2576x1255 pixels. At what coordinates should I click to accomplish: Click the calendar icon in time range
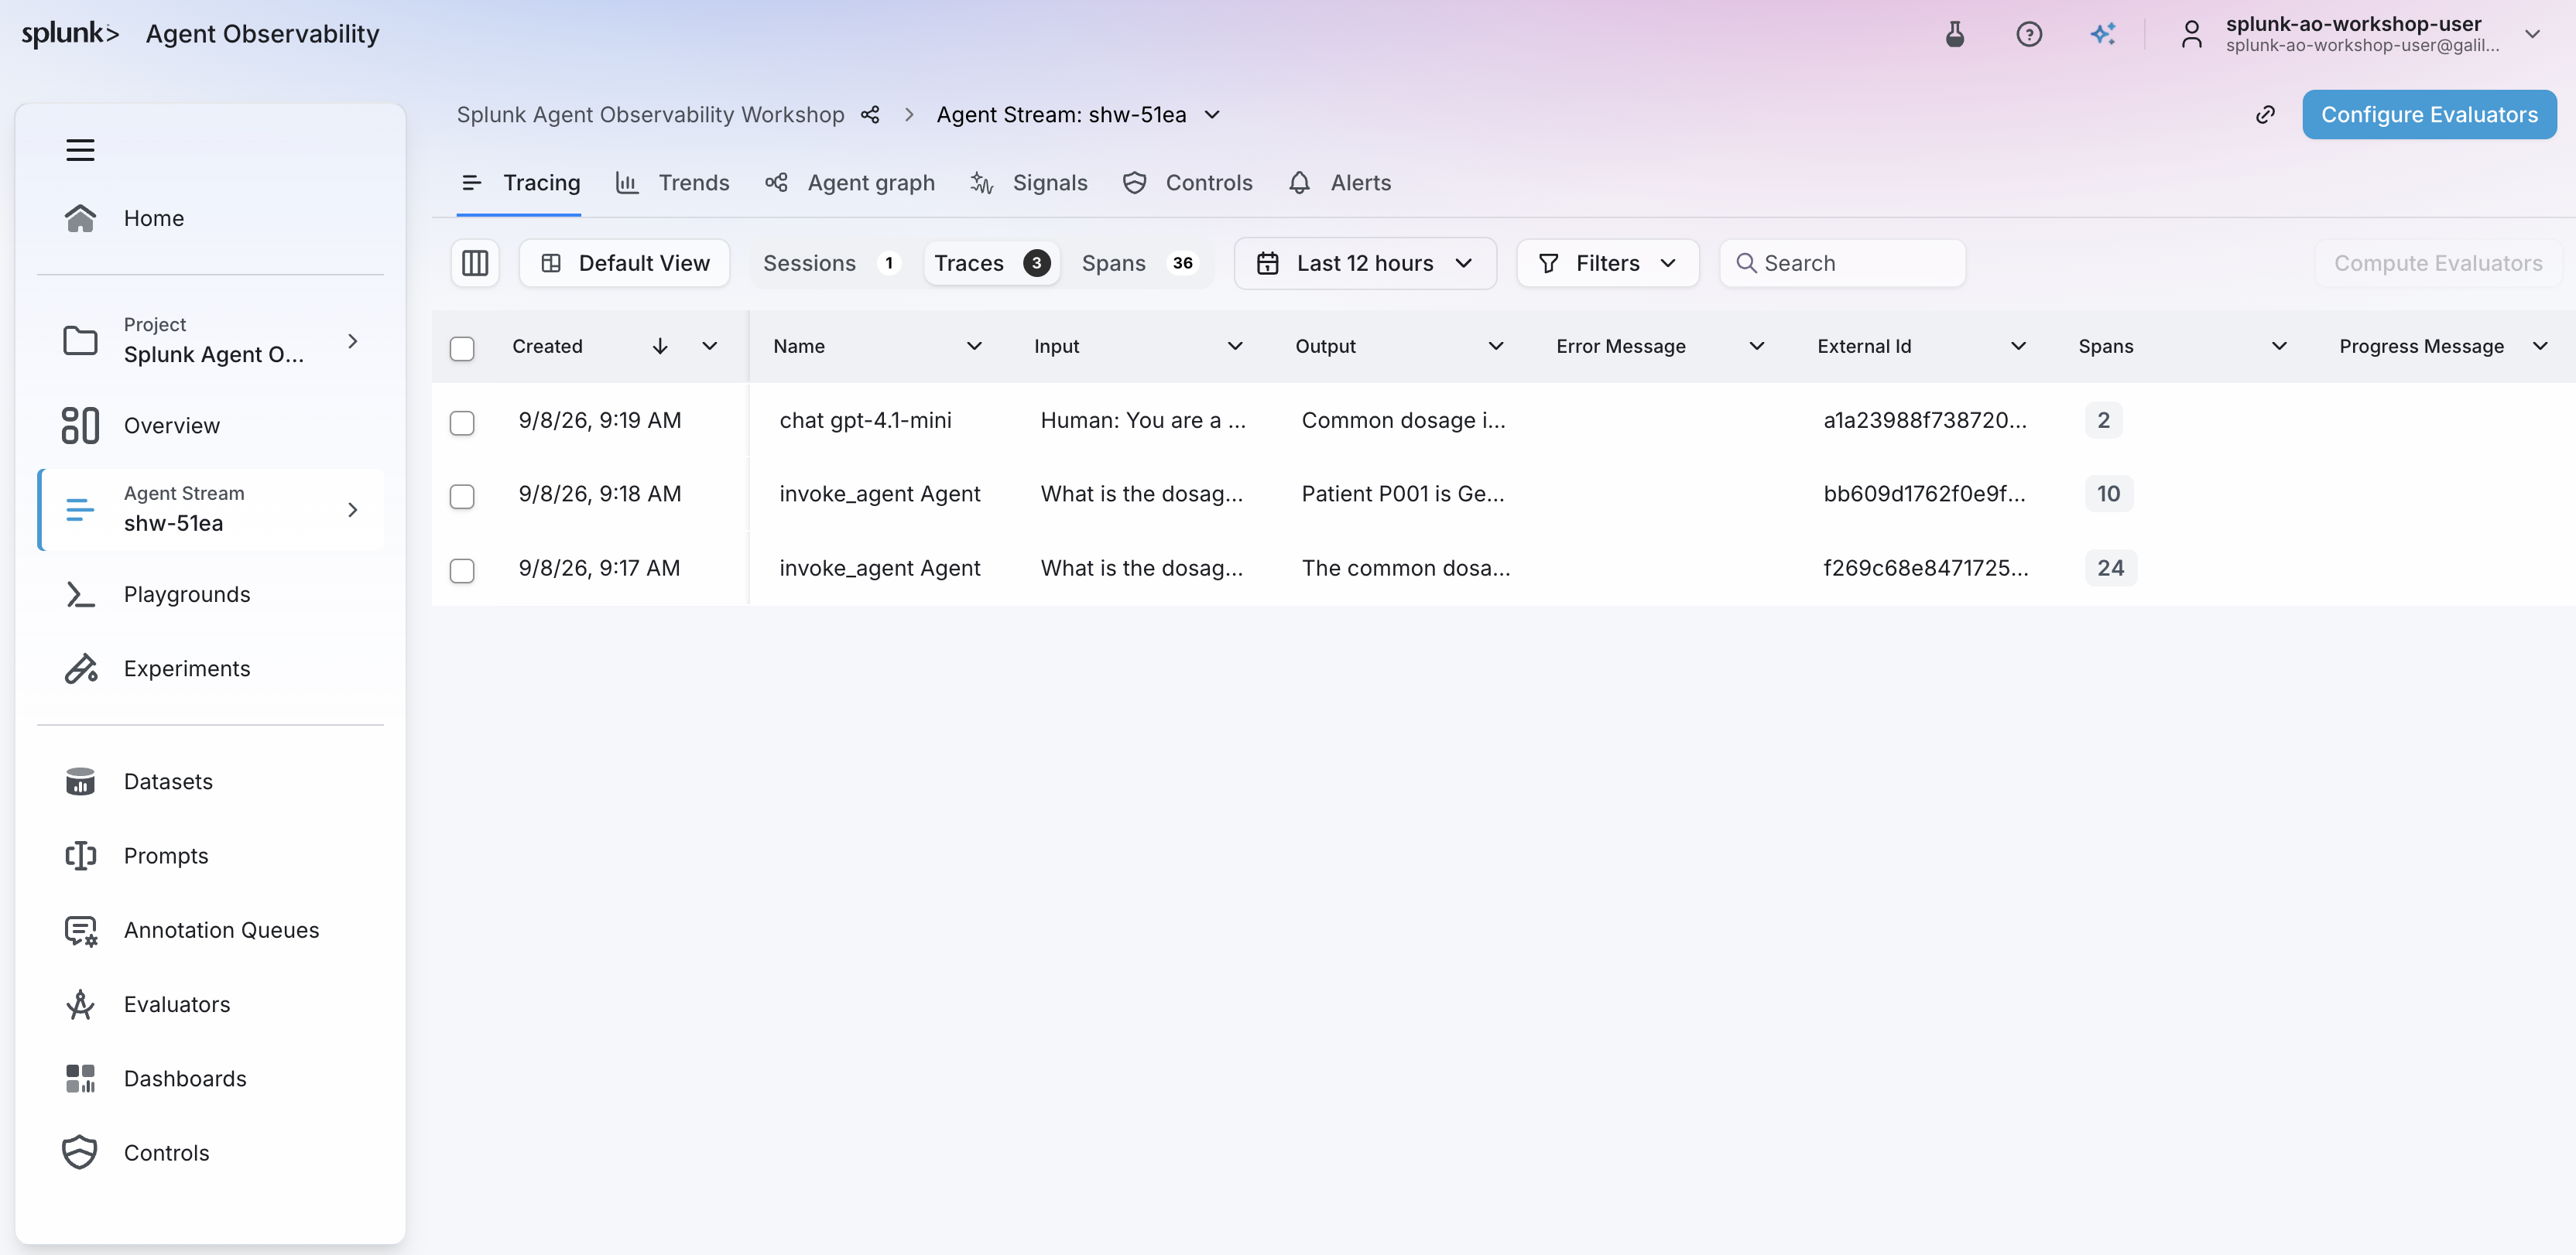point(1267,263)
